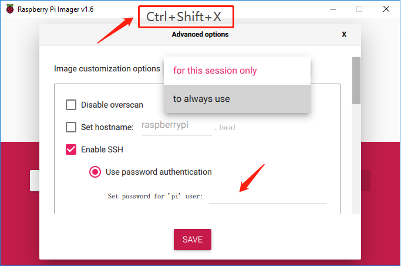Click the ".local" hostname suffix text
The height and width of the screenshot is (266, 401).
226,127
